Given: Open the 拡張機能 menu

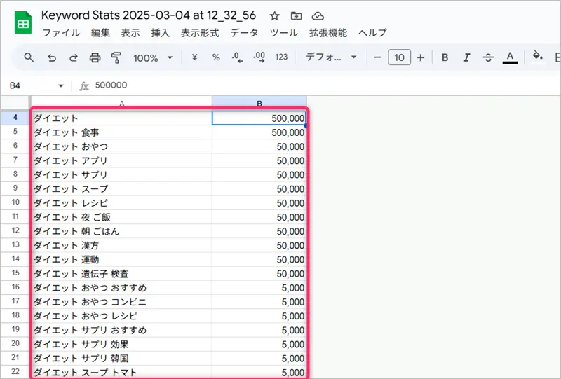Looking at the screenshot, I should pyautogui.click(x=328, y=33).
